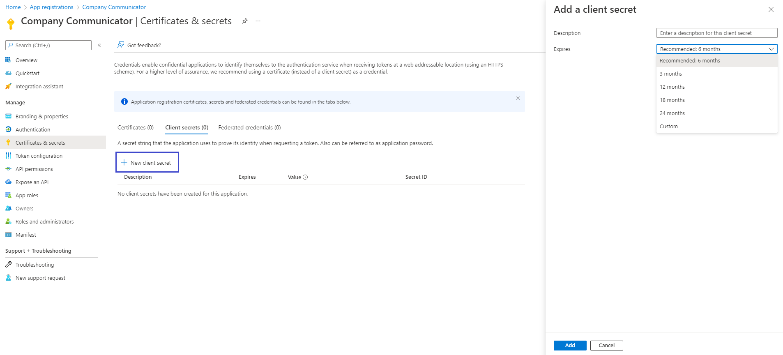The image size is (783, 355).
Task: Click the Secret ID column header
Action: [x=416, y=177]
